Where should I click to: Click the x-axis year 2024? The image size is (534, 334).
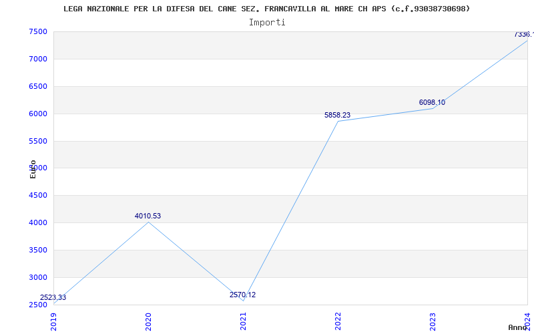coord(527,321)
